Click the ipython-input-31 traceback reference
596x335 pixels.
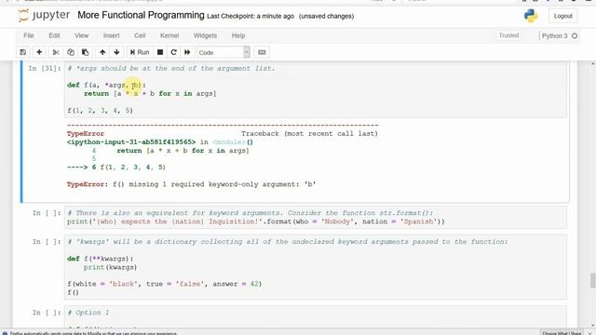click(131, 142)
